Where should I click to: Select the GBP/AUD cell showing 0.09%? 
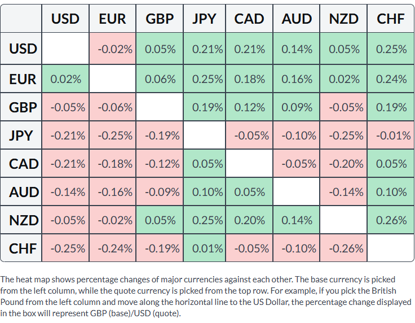click(297, 107)
